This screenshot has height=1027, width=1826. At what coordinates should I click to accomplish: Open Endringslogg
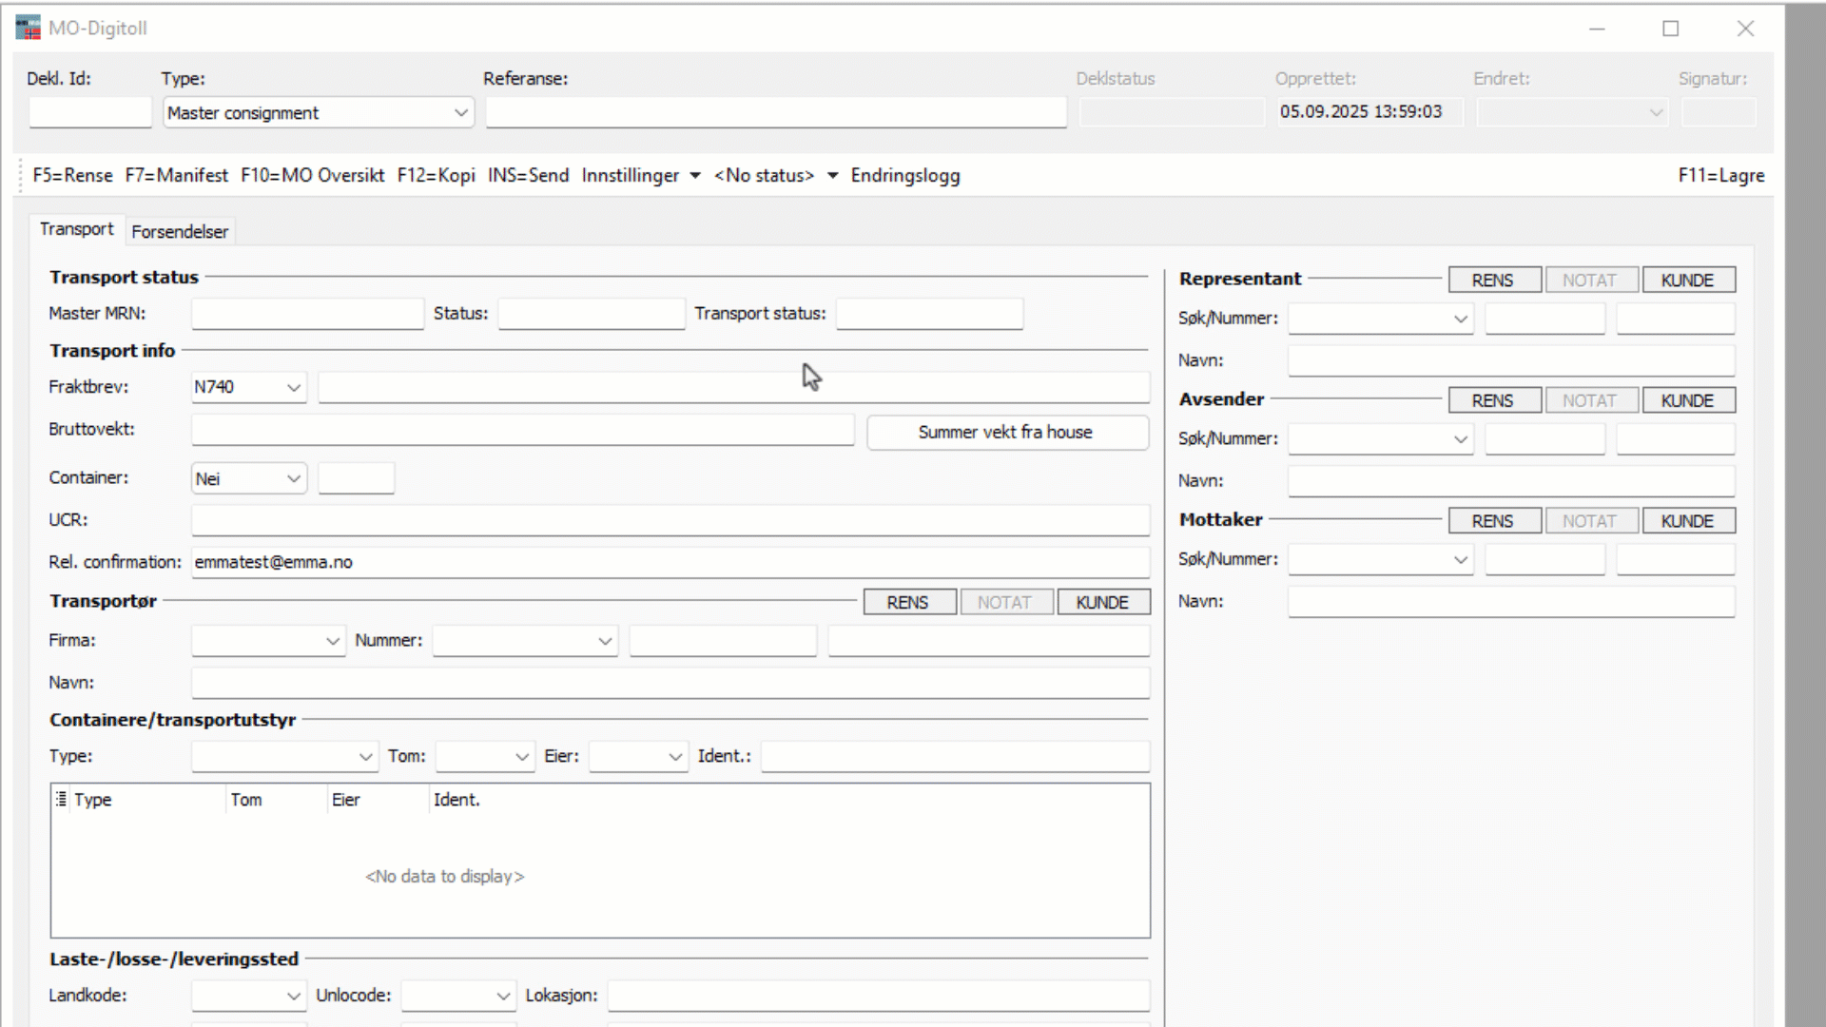(905, 175)
